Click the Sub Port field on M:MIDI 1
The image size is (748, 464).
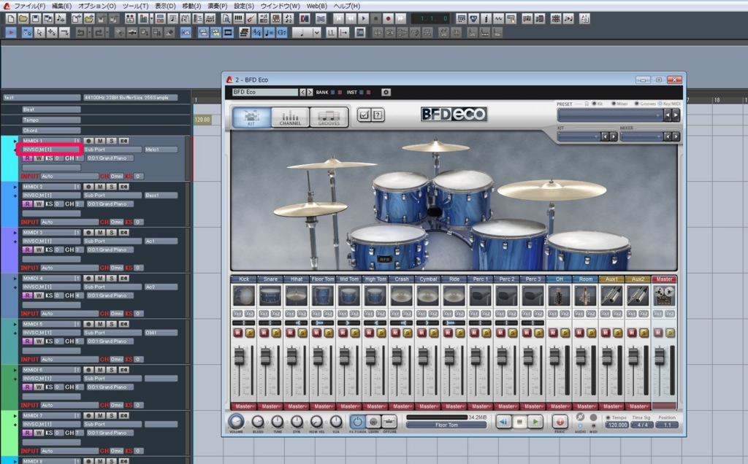coord(112,150)
